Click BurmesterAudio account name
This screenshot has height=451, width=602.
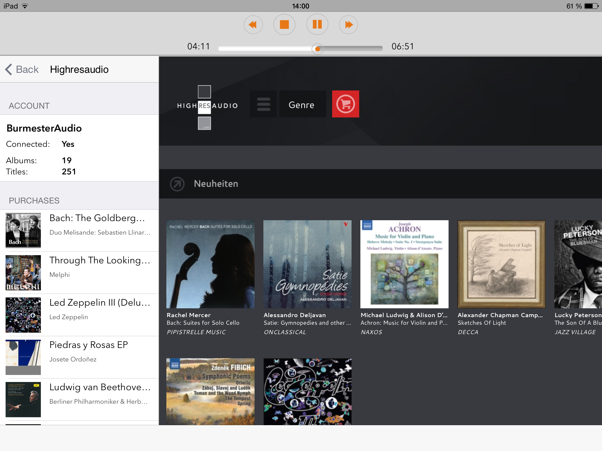(44, 128)
